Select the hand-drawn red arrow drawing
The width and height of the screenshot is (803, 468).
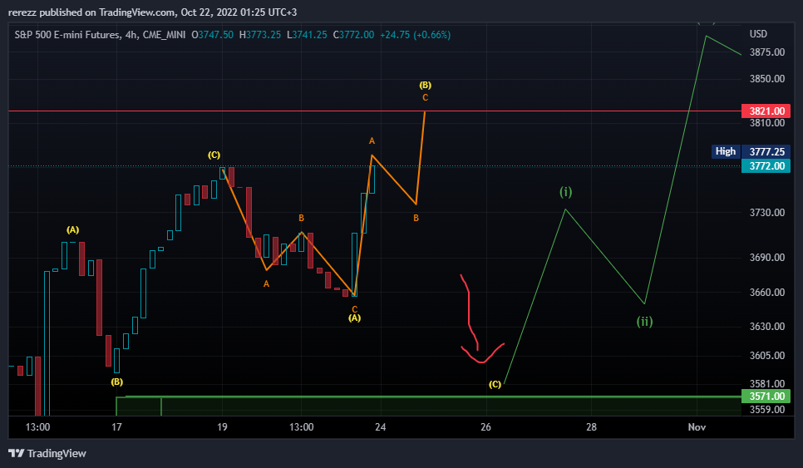tap(482, 319)
